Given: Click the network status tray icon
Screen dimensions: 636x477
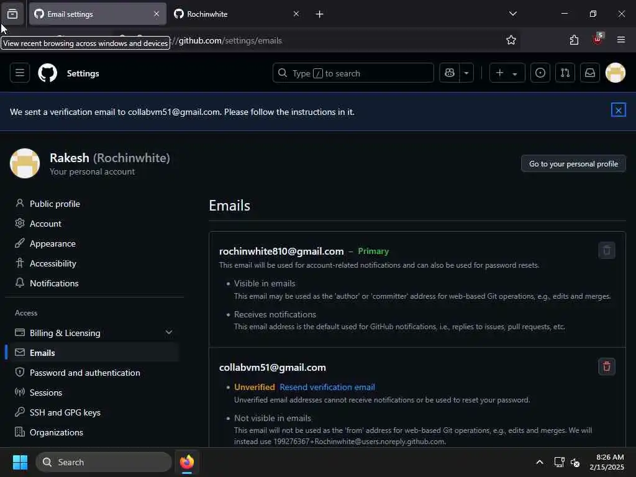Looking at the screenshot, I should point(560,462).
